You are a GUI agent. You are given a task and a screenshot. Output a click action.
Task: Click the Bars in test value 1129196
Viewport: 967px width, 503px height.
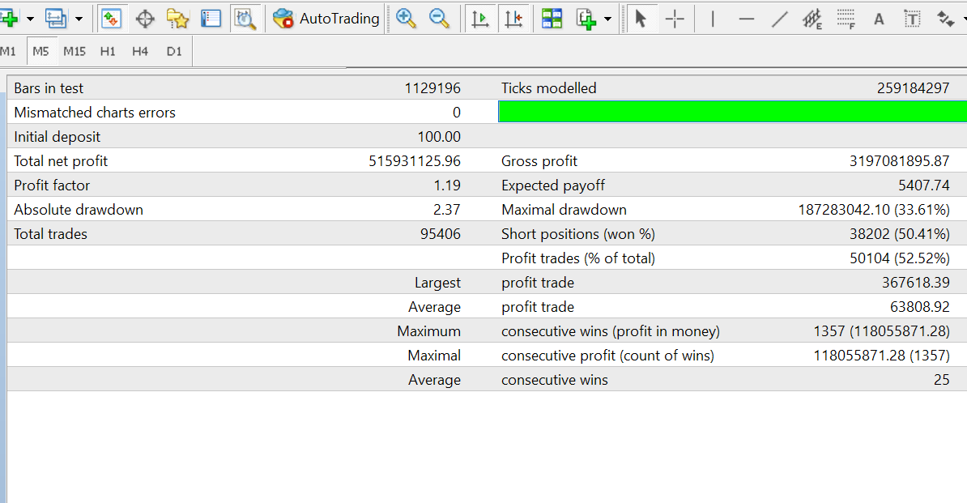[432, 88]
